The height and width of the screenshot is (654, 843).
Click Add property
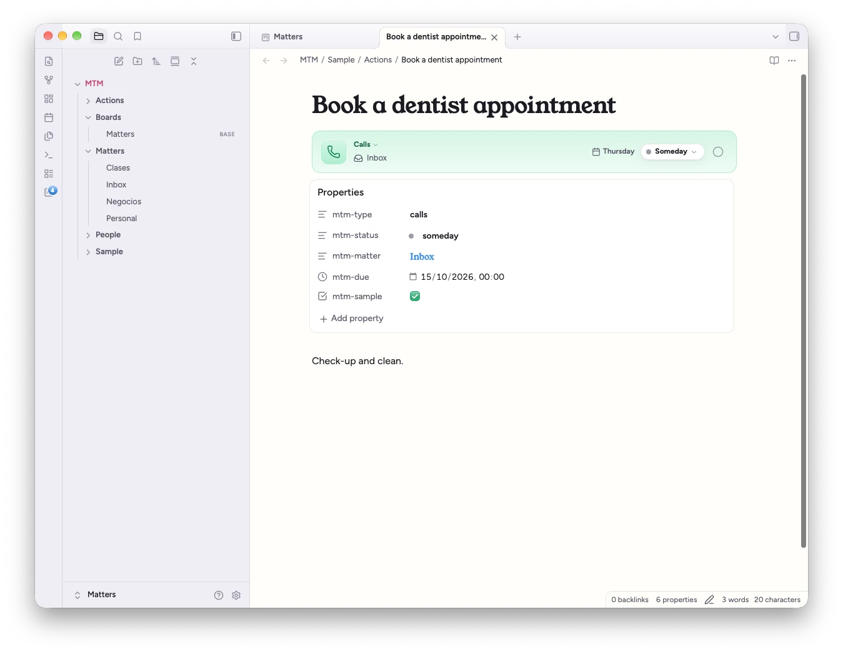tap(351, 319)
